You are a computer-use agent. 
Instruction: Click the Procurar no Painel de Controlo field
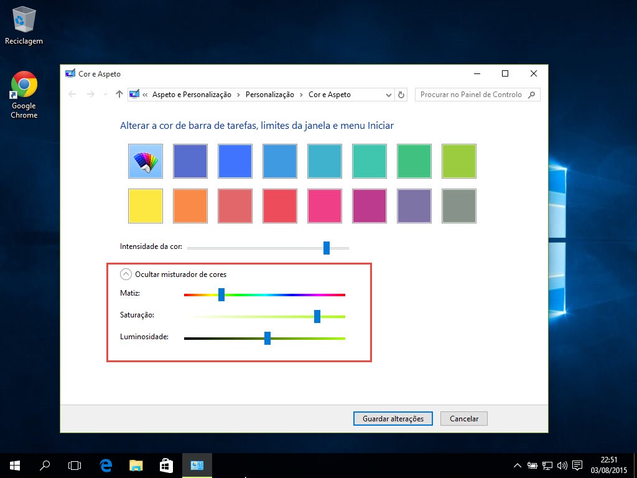pyautogui.click(x=471, y=95)
